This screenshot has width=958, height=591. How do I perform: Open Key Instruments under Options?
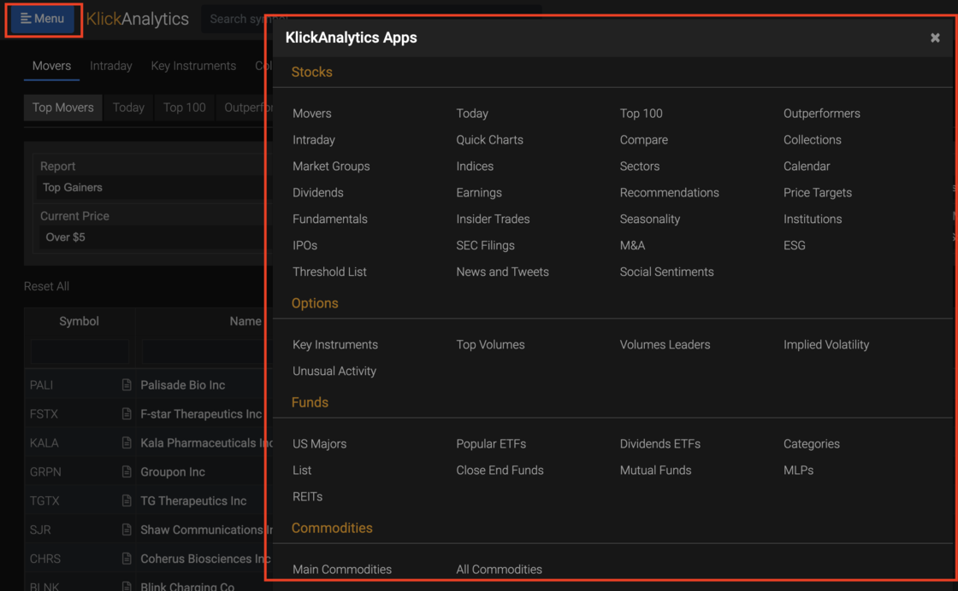(334, 344)
